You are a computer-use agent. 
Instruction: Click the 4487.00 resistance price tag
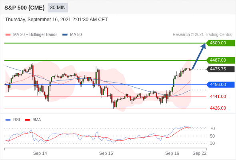pos(220,60)
